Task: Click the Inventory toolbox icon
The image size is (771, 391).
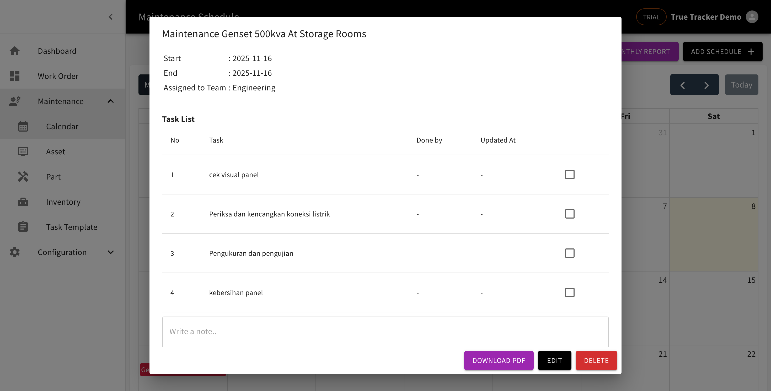Action: 23,202
